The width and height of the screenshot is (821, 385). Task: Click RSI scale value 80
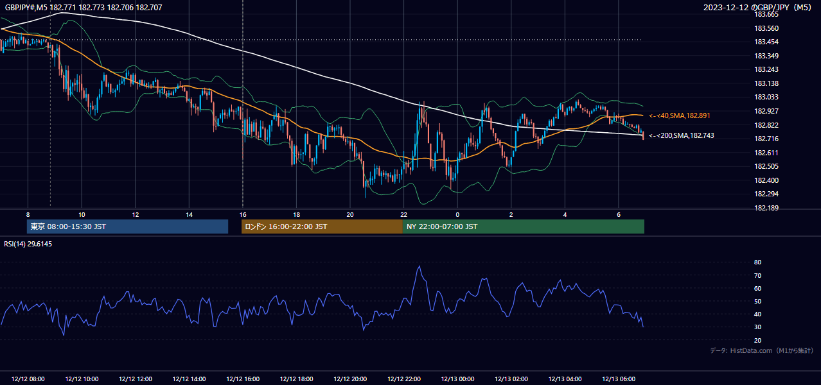coord(757,262)
